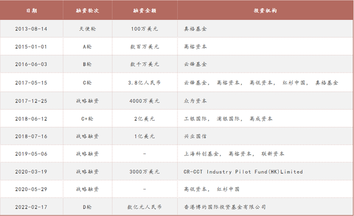Screen dimensions: 354x216
Task: Select the 投资机构 column header
Action: click(265, 11)
